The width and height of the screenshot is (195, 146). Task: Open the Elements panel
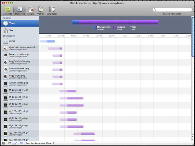(x=7, y=11)
